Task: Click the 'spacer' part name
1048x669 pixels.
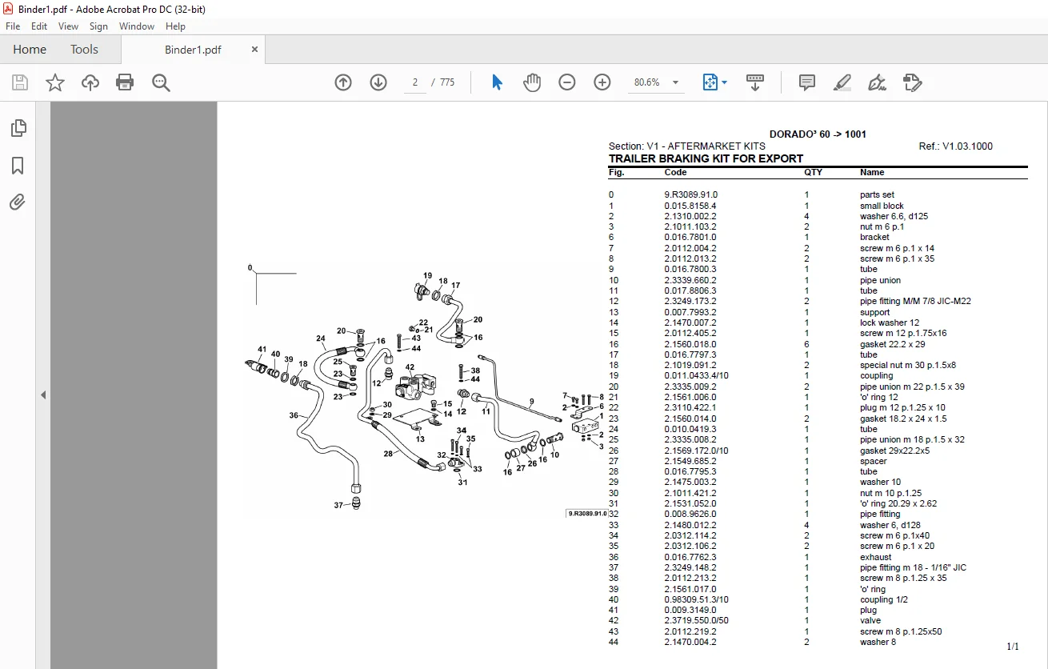Action: coord(873,461)
